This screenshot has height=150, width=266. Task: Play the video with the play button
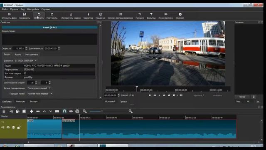(159, 95)
